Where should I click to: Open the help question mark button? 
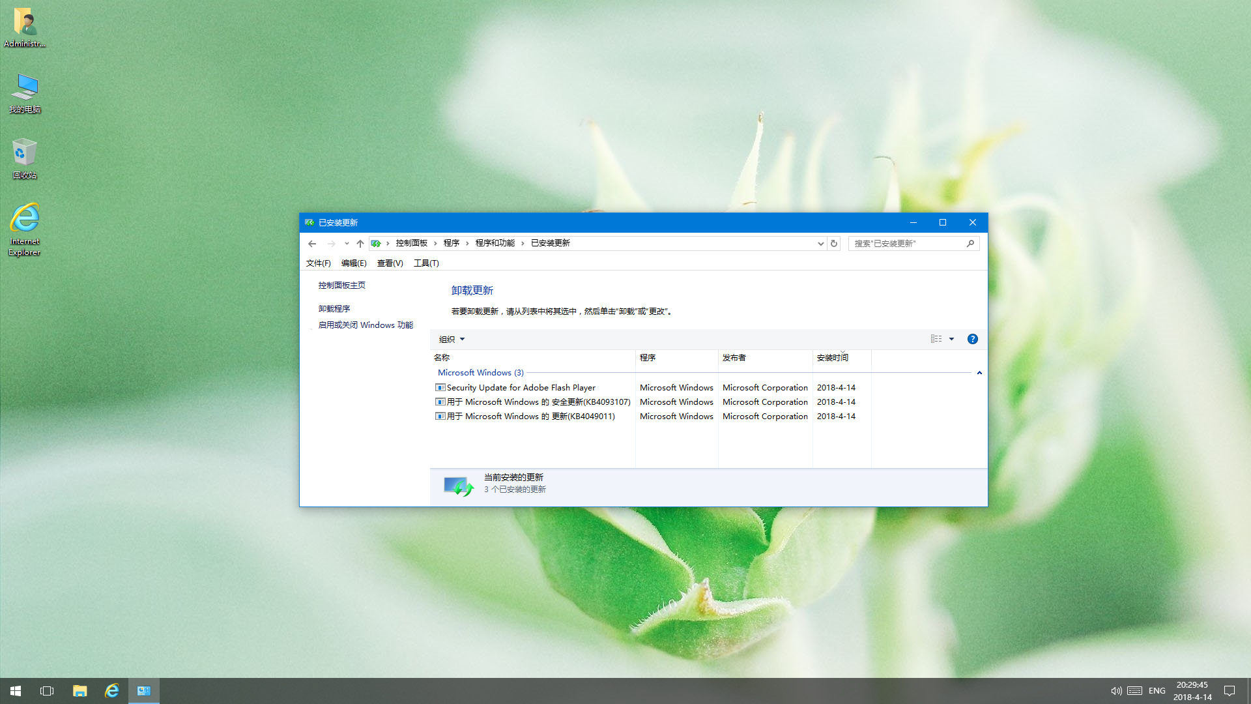tap(973, 339)
